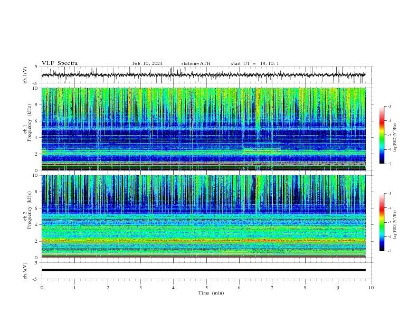Screen dimensions: 418x323
Task: Click the ch.1 spectrogram color scale bar
Action: pos(382,135)
